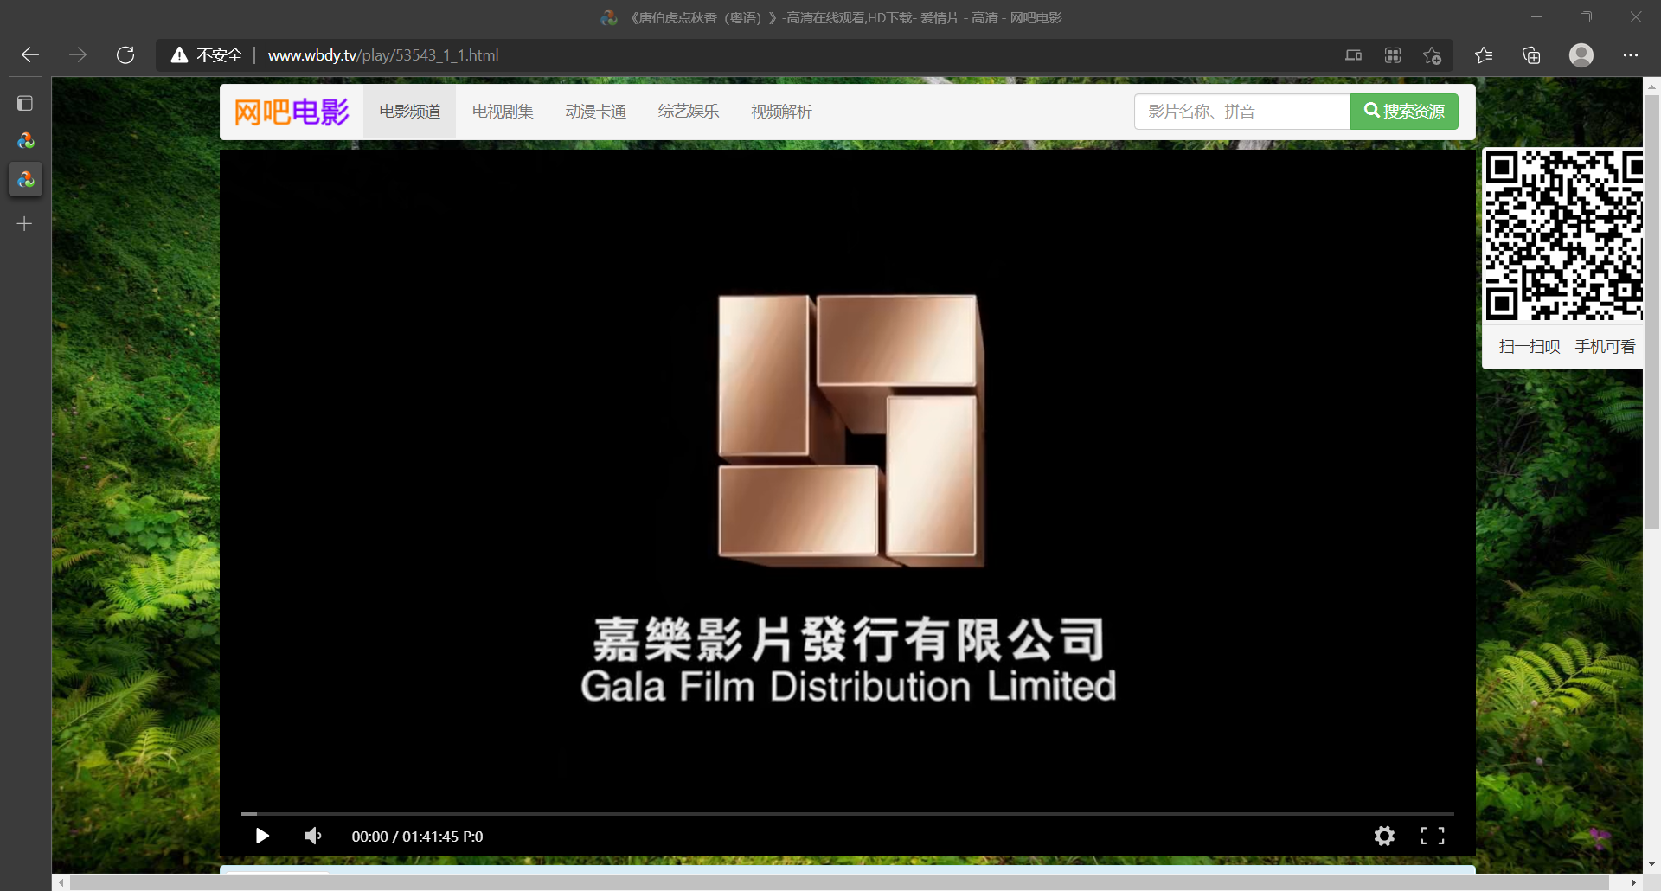Click the page vertical scrollbar
Screen dimensions: 1661x891
pyautogui.click(x=1651, y=311)
